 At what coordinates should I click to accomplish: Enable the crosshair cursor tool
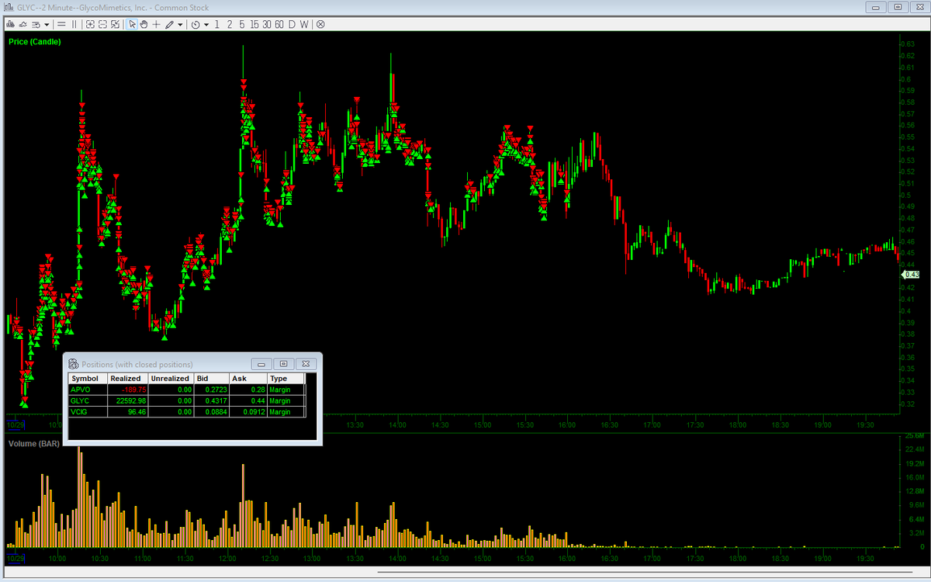156,24
